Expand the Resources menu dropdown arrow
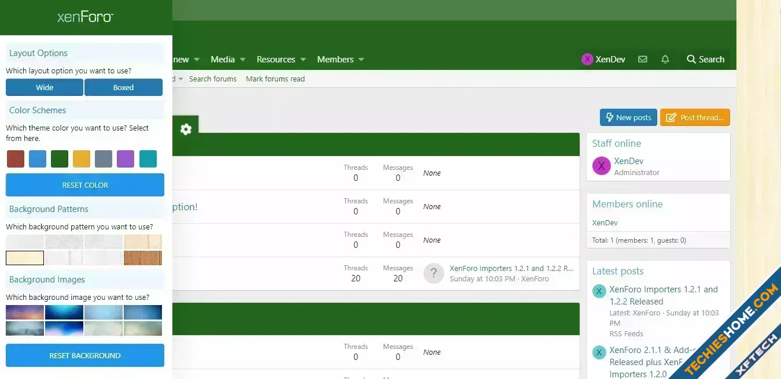The height and width of the screenshot is (379, 781). click(x=303, y=60)
